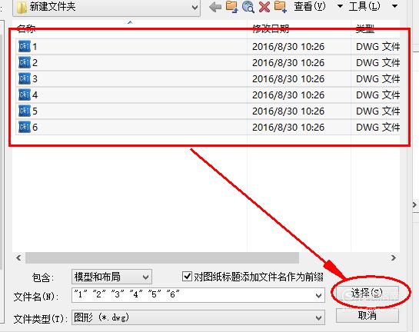Screen dimensions: 419x332
Task: Toggle 对图纸标题添加文件名作为前缀 checkbox
Action: (187, 277)
